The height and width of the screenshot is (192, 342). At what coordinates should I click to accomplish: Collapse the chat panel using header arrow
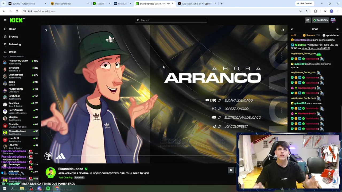292,29
